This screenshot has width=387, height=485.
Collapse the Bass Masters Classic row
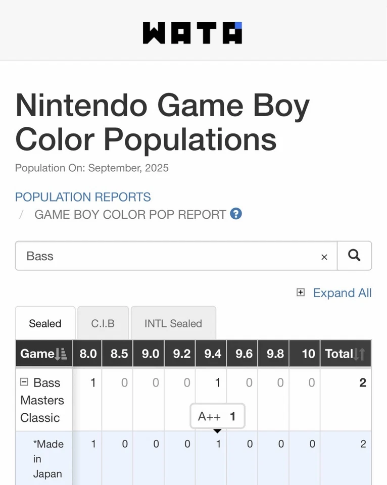[24, 382]
